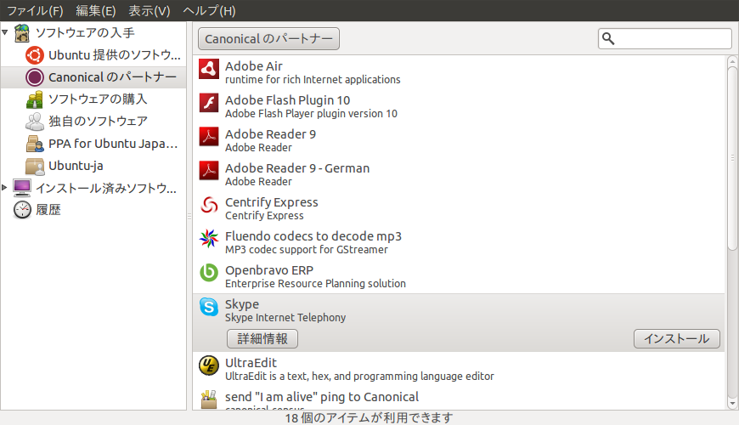Click the Centrify Express swirl icon
The width and height of the screenshot is (739, 425).
(209, 205)
